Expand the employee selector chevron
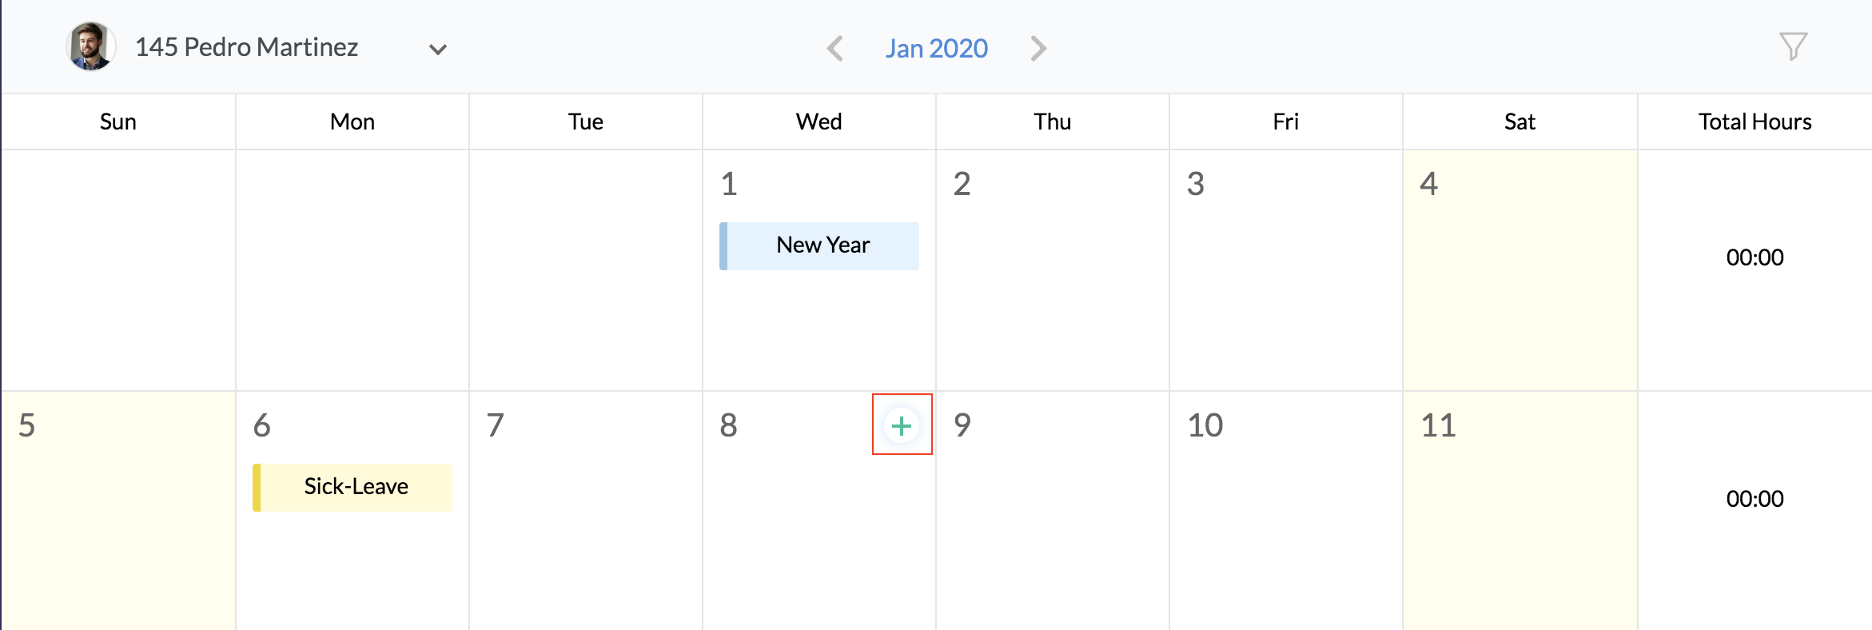 click(x=437, y=50)
